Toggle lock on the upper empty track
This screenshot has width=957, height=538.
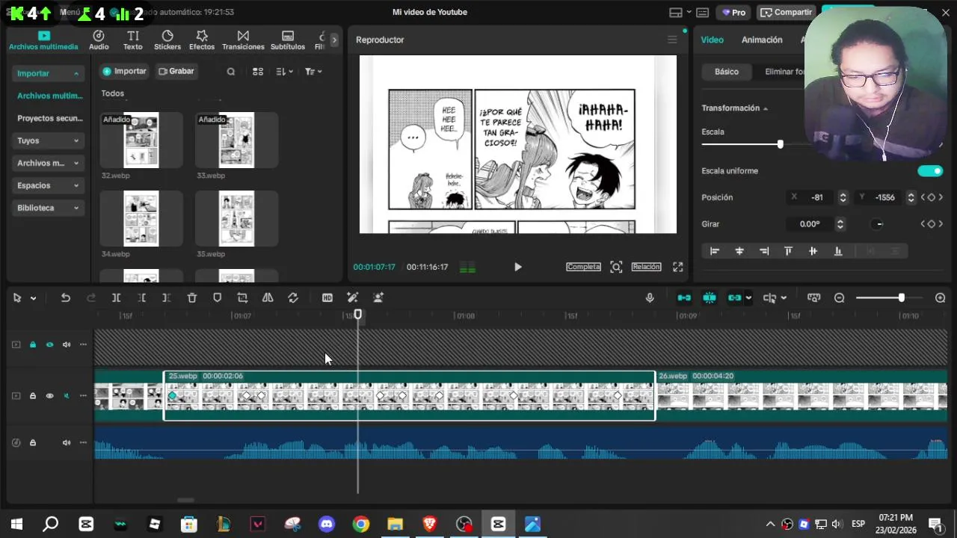[x=33, y=344]
